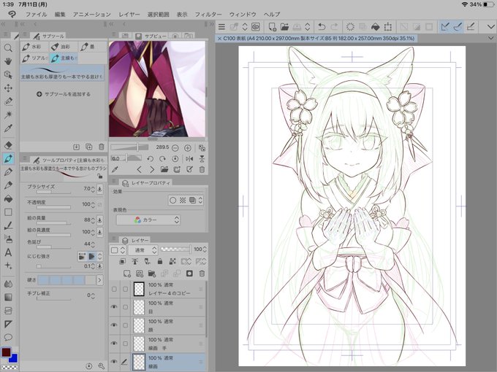Open the フィルター menu
This screenshot has height=372, width=497.
(208, 15)
